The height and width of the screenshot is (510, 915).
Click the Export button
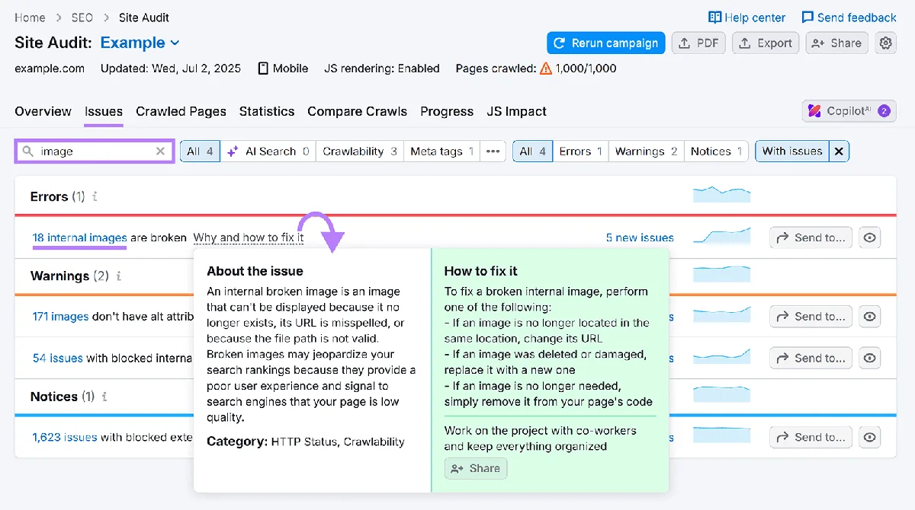pos(766,43)
